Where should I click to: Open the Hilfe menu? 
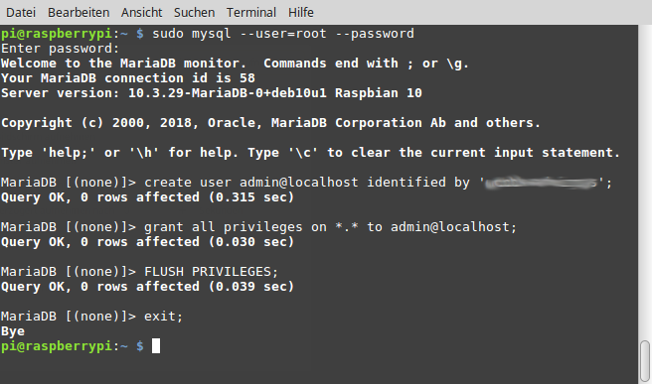click(x=300, y=13)
